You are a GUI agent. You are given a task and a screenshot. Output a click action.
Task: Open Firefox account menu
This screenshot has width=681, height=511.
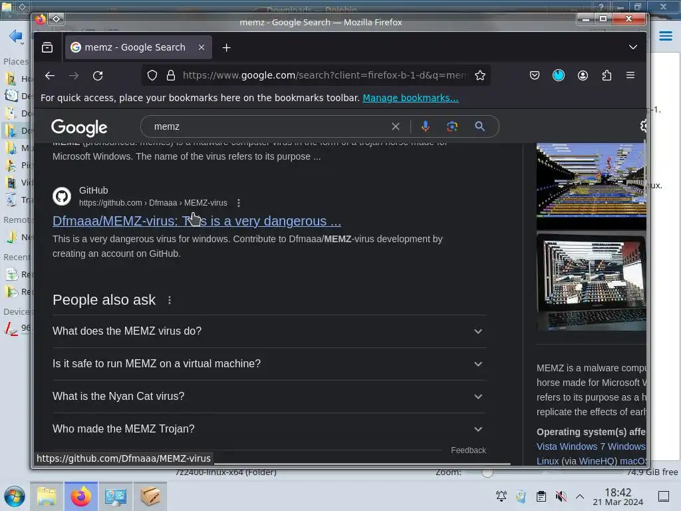(583, 76)
